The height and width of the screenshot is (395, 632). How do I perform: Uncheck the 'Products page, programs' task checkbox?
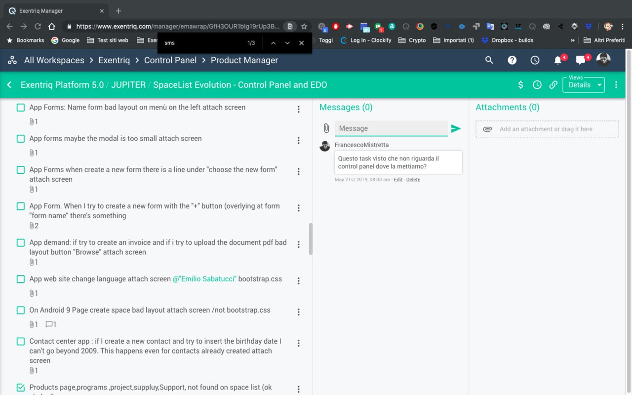coord(21,388)
